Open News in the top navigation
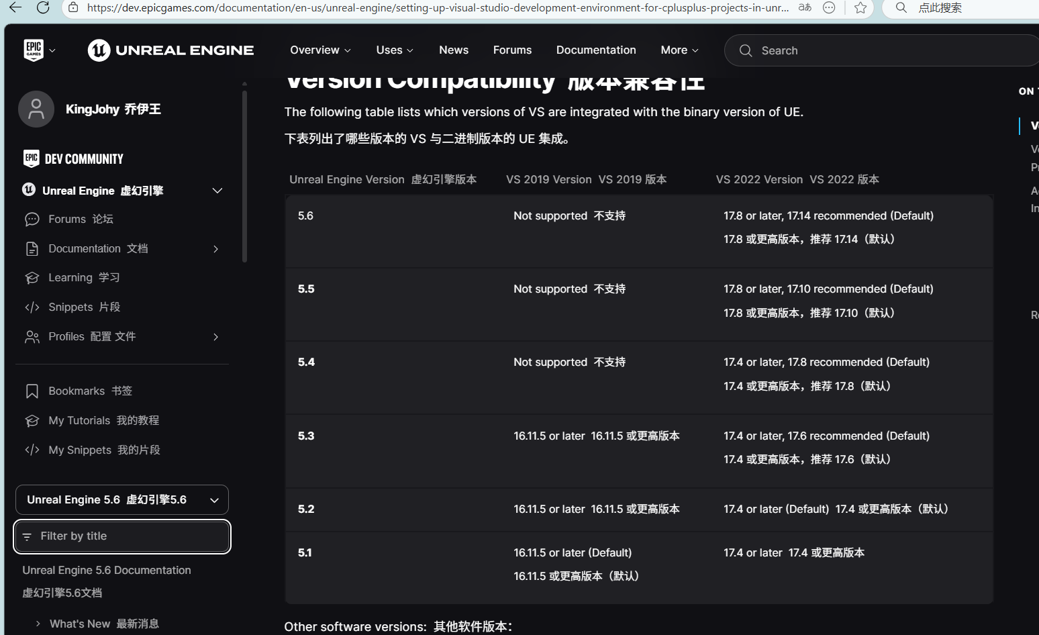The height and width of the screenshot is (635, 1039). [x=454, y=50]
